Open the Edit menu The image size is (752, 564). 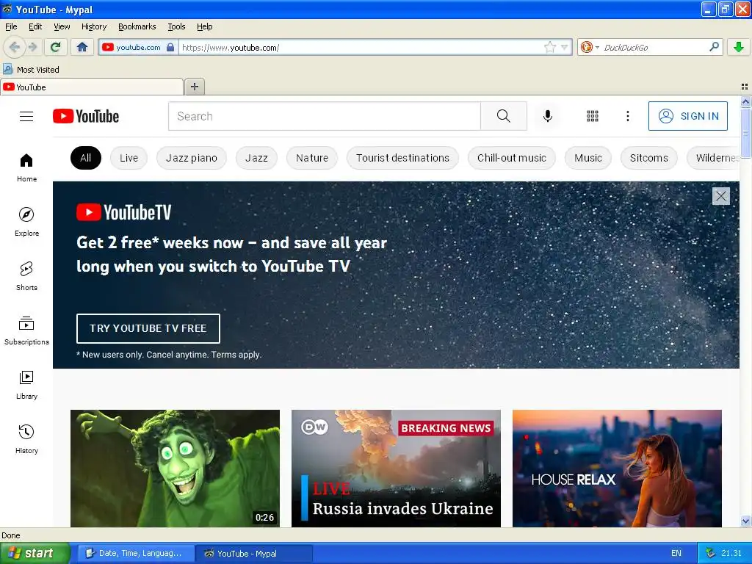pos(35,26)
